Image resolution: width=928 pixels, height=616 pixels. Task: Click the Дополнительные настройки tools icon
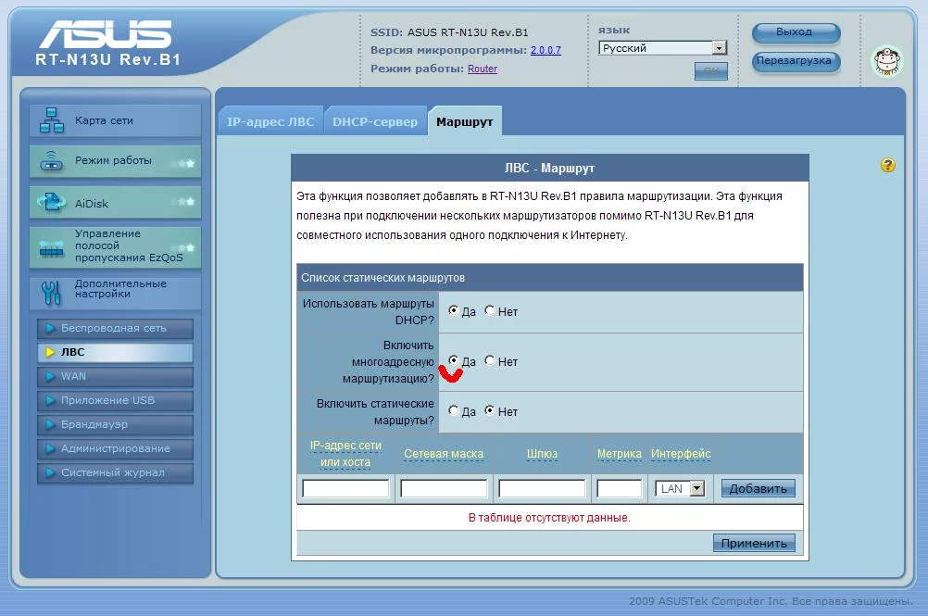tap(51, 292)
